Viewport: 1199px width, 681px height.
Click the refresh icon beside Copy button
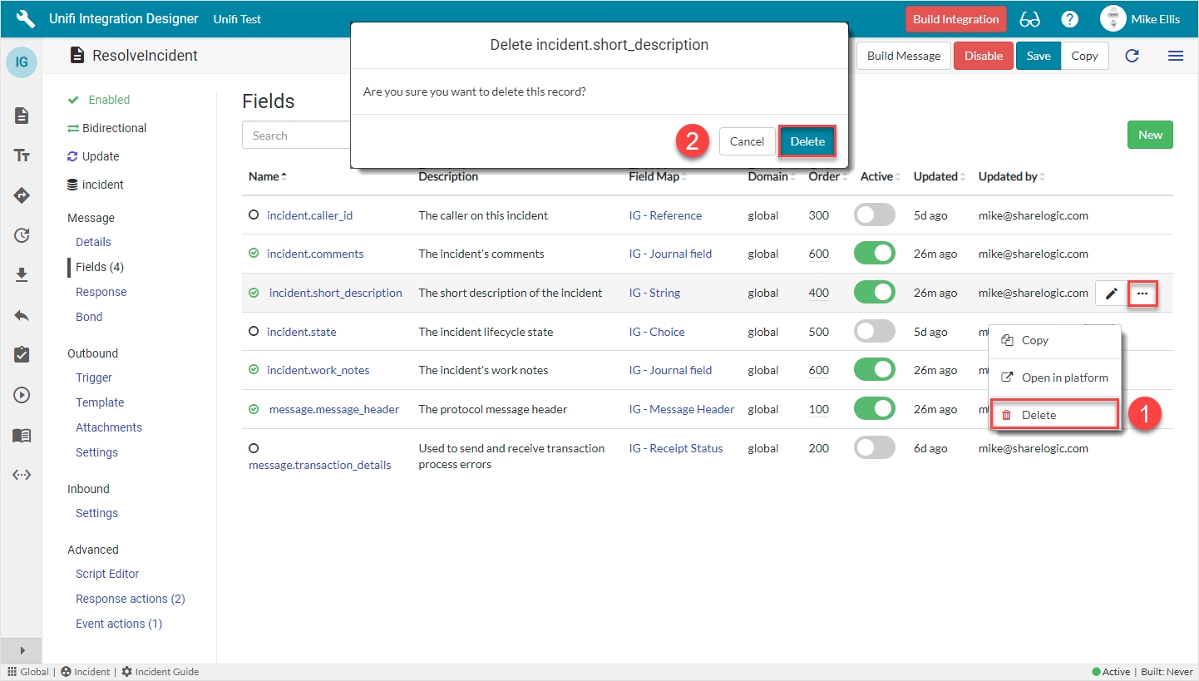pos(1132,56)
